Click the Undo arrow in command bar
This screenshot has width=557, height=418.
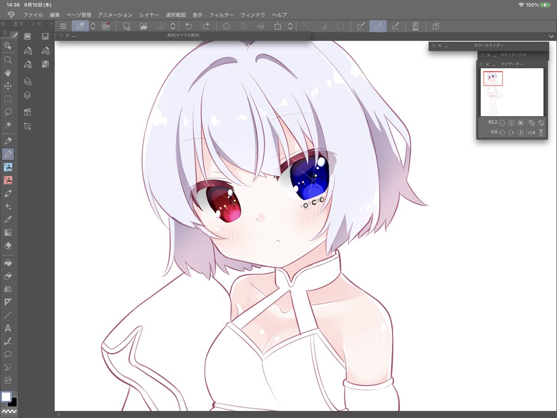[x=189, y=27]
